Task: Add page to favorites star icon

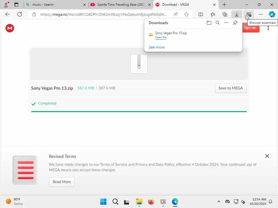Action: click(186, 14)
